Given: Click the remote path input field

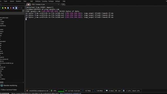Looking at the screenshot, I should [x=11, y=11].
